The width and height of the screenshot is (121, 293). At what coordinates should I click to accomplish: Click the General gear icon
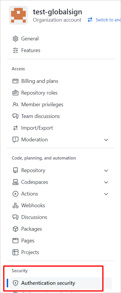click(x=15, y=39)
